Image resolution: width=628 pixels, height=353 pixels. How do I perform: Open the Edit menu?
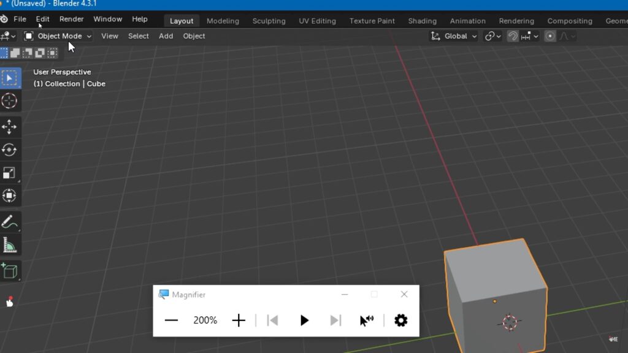tap(42, 19)
